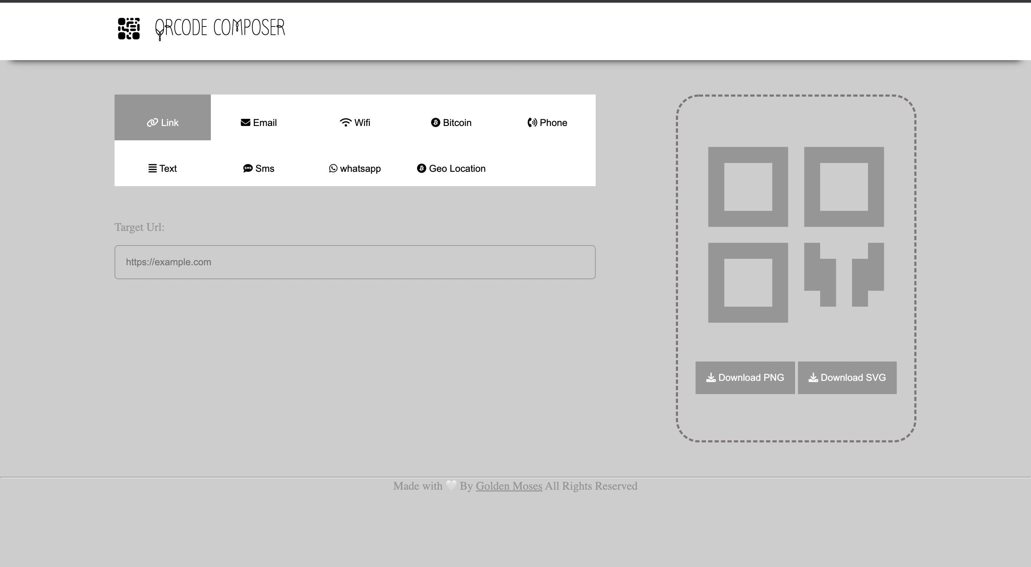Click the QR code placeholder preview
The width and height of the screenshot is (1031, 567).
[x=796, y=234]
